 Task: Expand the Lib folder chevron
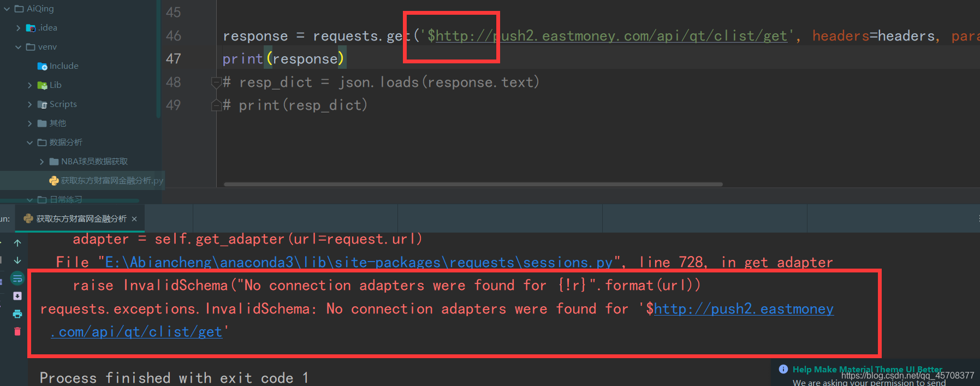(x=30, y=85)
